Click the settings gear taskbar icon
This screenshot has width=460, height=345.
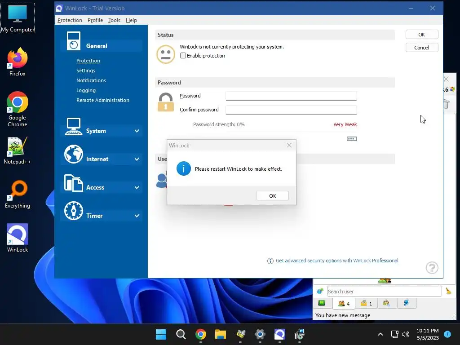[x=260, y=334]
